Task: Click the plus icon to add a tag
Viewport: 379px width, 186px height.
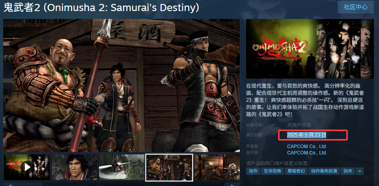Action: pos(360,171)
